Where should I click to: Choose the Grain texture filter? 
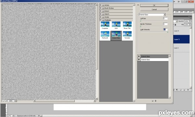point(116,25)
